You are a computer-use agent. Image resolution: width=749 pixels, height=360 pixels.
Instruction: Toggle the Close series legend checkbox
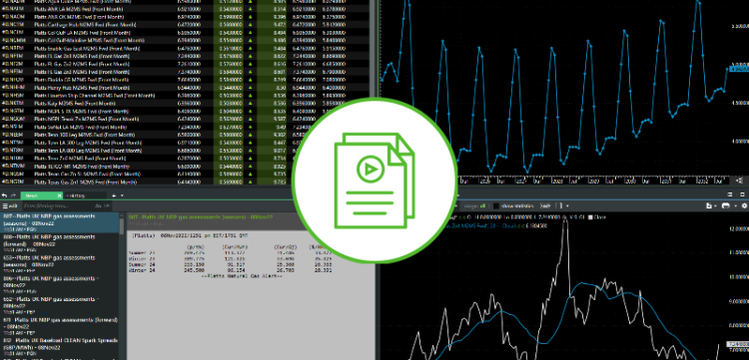coord(590,217)
